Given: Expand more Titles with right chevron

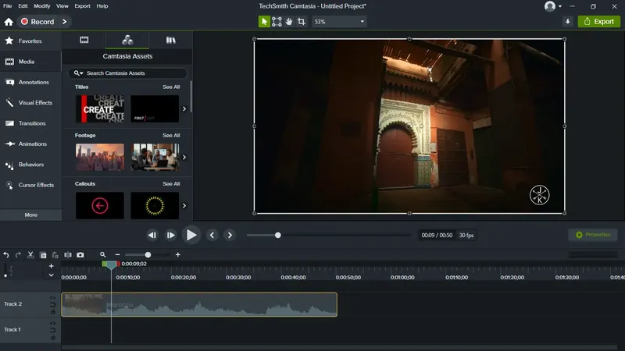Looking at the screenshot, I should pos(184,108).
